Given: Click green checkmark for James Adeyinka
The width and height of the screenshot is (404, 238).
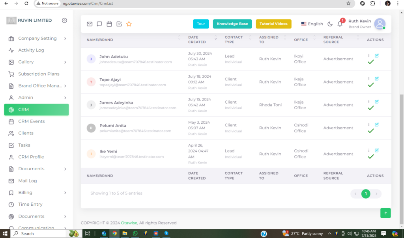Looking at the screenshot, I should (x=370, y=108).
